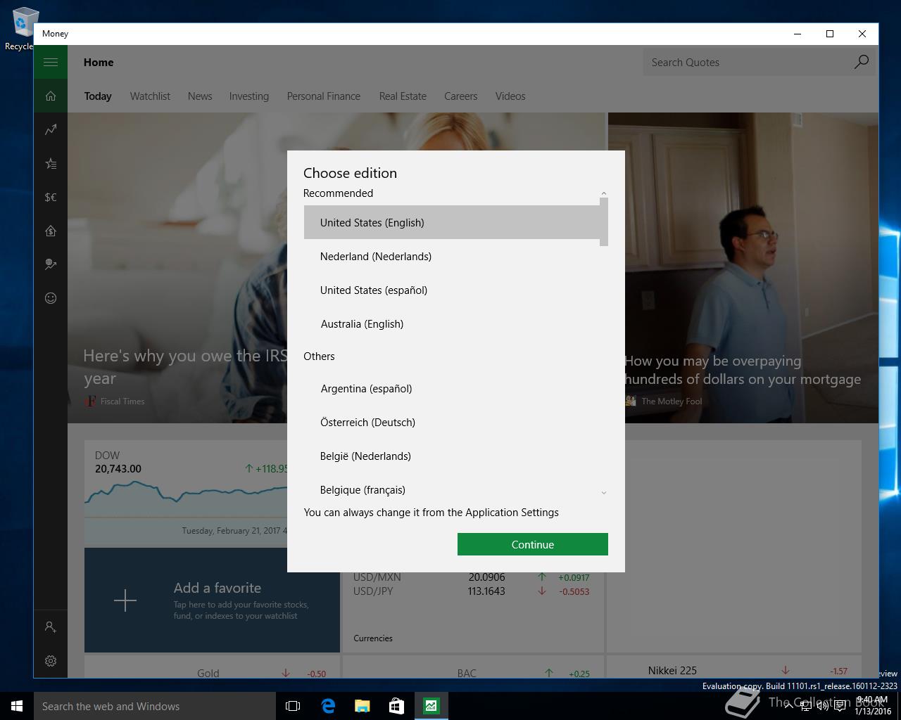The width and height of the screenshot is (901, 720).
Task: Click the USD/MXN currency row
Action: 472,577
